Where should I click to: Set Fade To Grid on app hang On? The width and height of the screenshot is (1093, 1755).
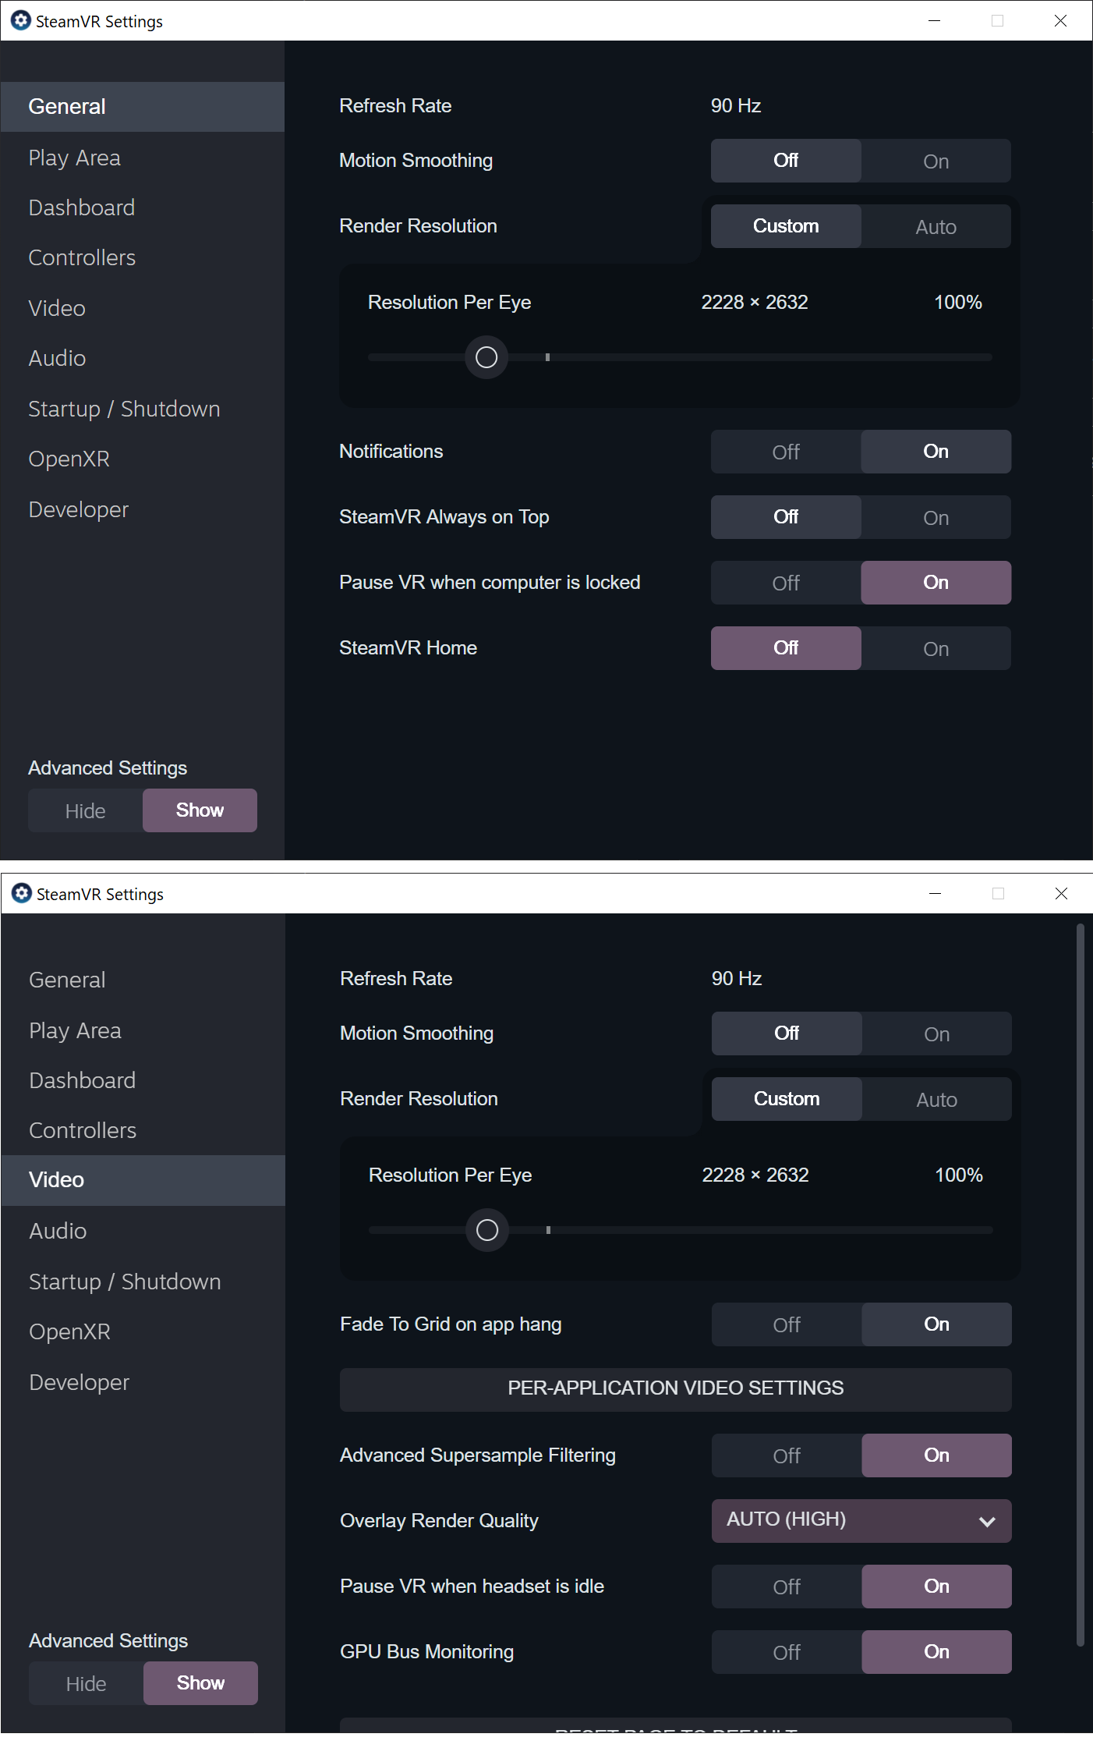[937, 1324]
